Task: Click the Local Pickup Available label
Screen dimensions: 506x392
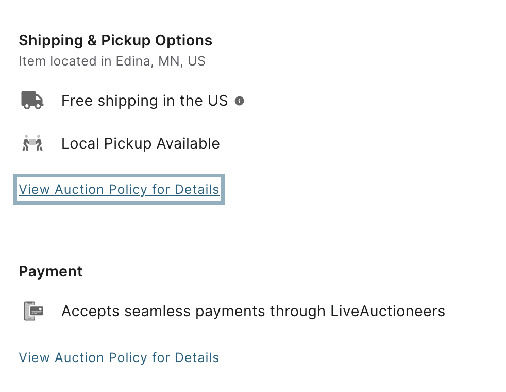Action: (141, 143)
